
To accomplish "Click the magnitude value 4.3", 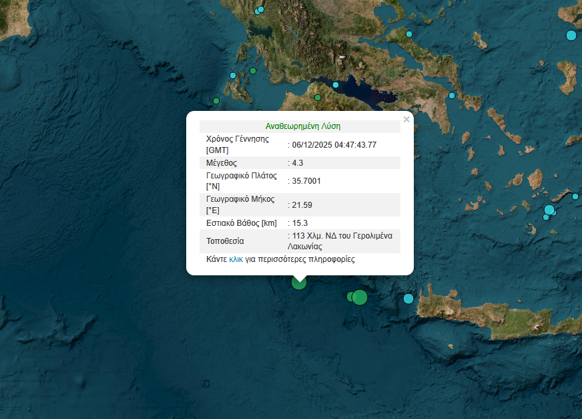I will pyautogui.click(x=297, y=163).
